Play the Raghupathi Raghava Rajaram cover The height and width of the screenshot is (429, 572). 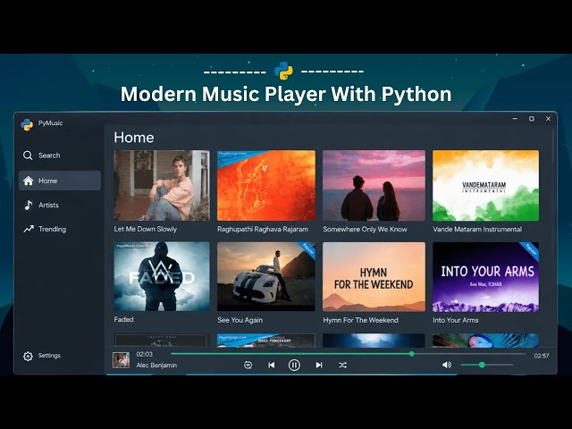[266, 185]
